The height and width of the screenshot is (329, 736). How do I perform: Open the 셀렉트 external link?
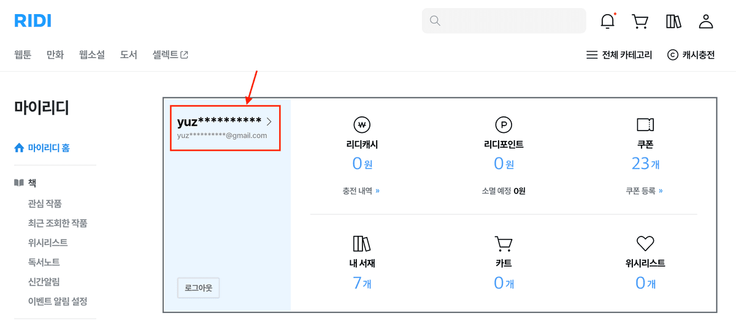coord(171,55)
